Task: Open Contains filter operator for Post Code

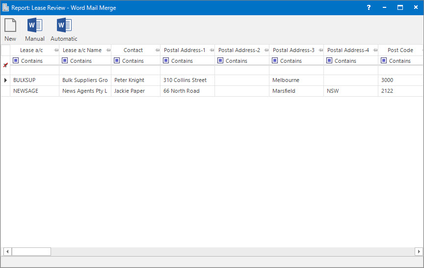Action: [x=384, y=60]
